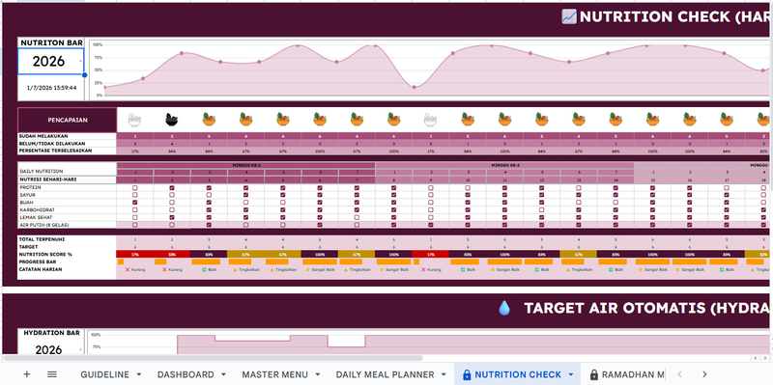Click the red X Kurang status for day 1

pyautogui.click(x=135, y=270)
